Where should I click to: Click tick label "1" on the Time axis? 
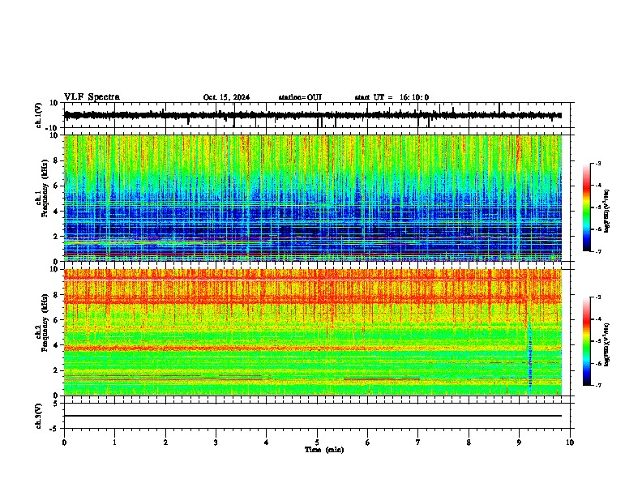[x=114, y=443]
